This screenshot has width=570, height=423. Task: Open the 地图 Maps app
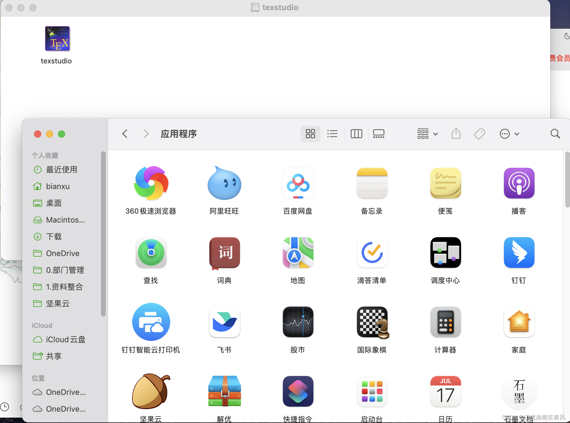298,252
